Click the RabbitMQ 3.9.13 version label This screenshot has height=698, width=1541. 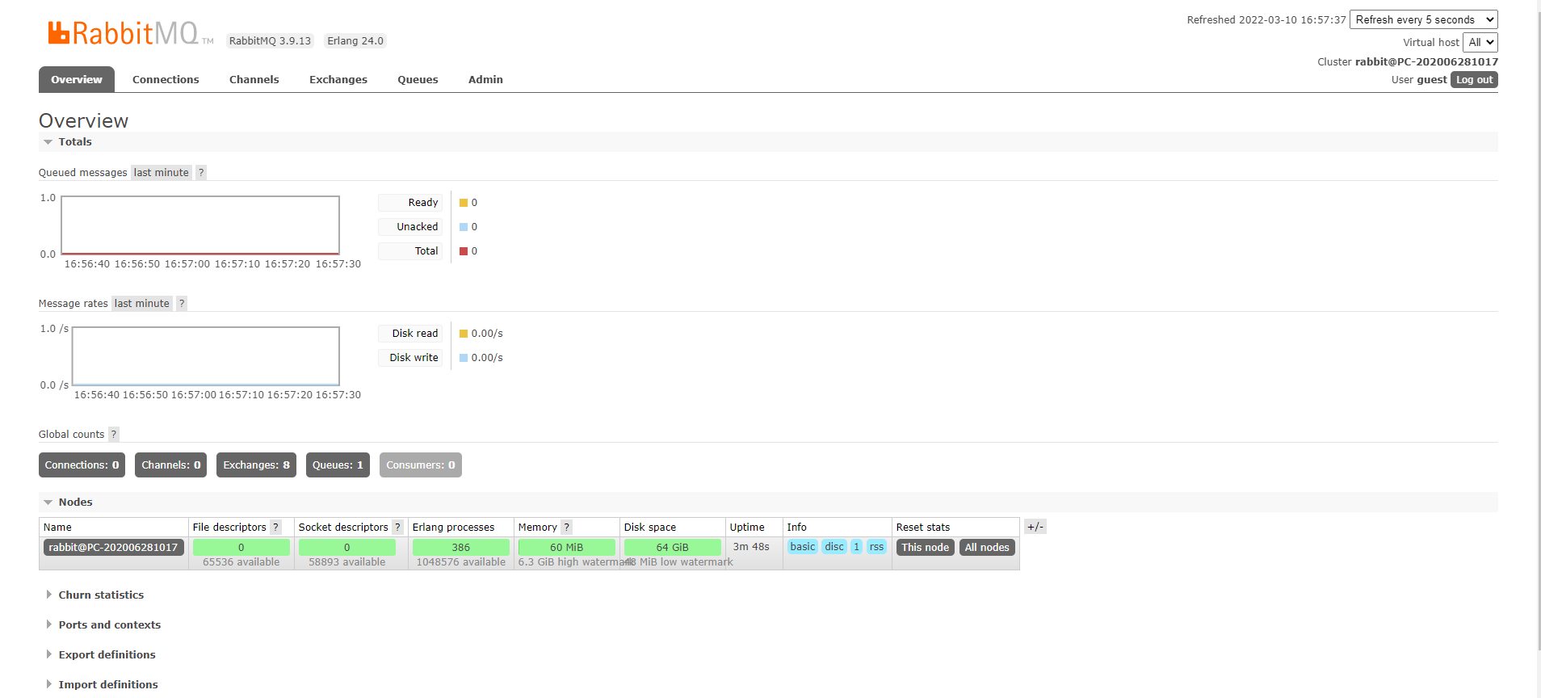point(270,41)
